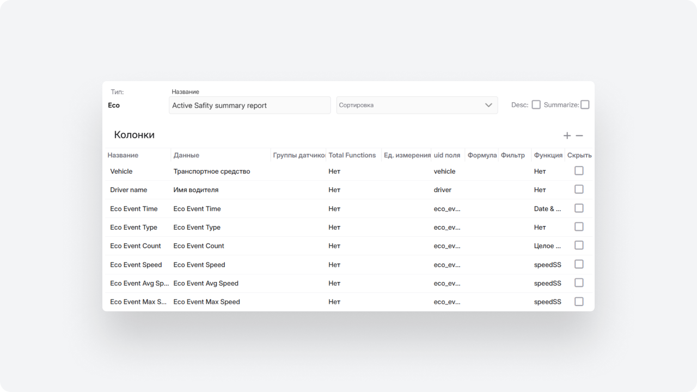Edit the Название report name field
This screenshot has width=697, height=392.
coord(249,105)
